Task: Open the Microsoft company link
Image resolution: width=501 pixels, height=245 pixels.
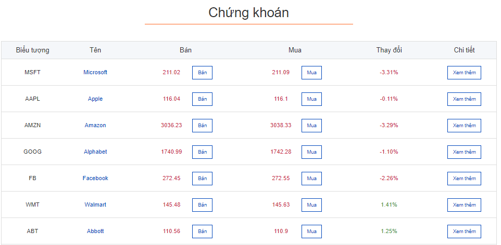Action: point(95,72)
